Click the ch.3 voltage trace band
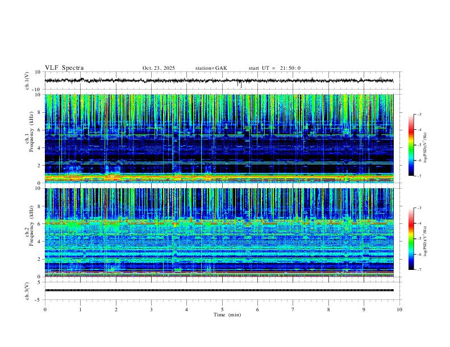 click(x=219, y=290)
